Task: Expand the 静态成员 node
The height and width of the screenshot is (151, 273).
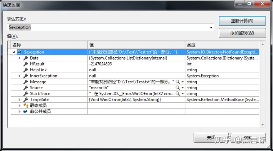Action: (x=19, y=105)
